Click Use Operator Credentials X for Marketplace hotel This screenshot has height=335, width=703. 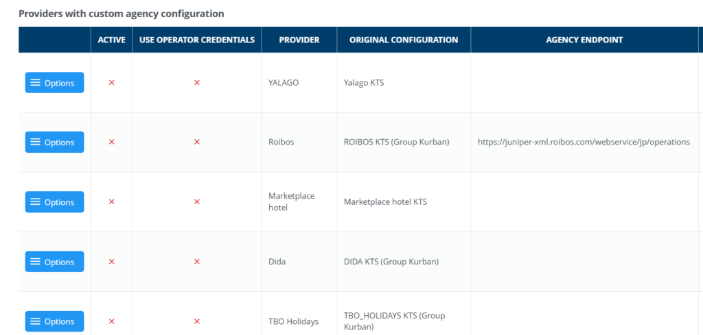point(197,202)
